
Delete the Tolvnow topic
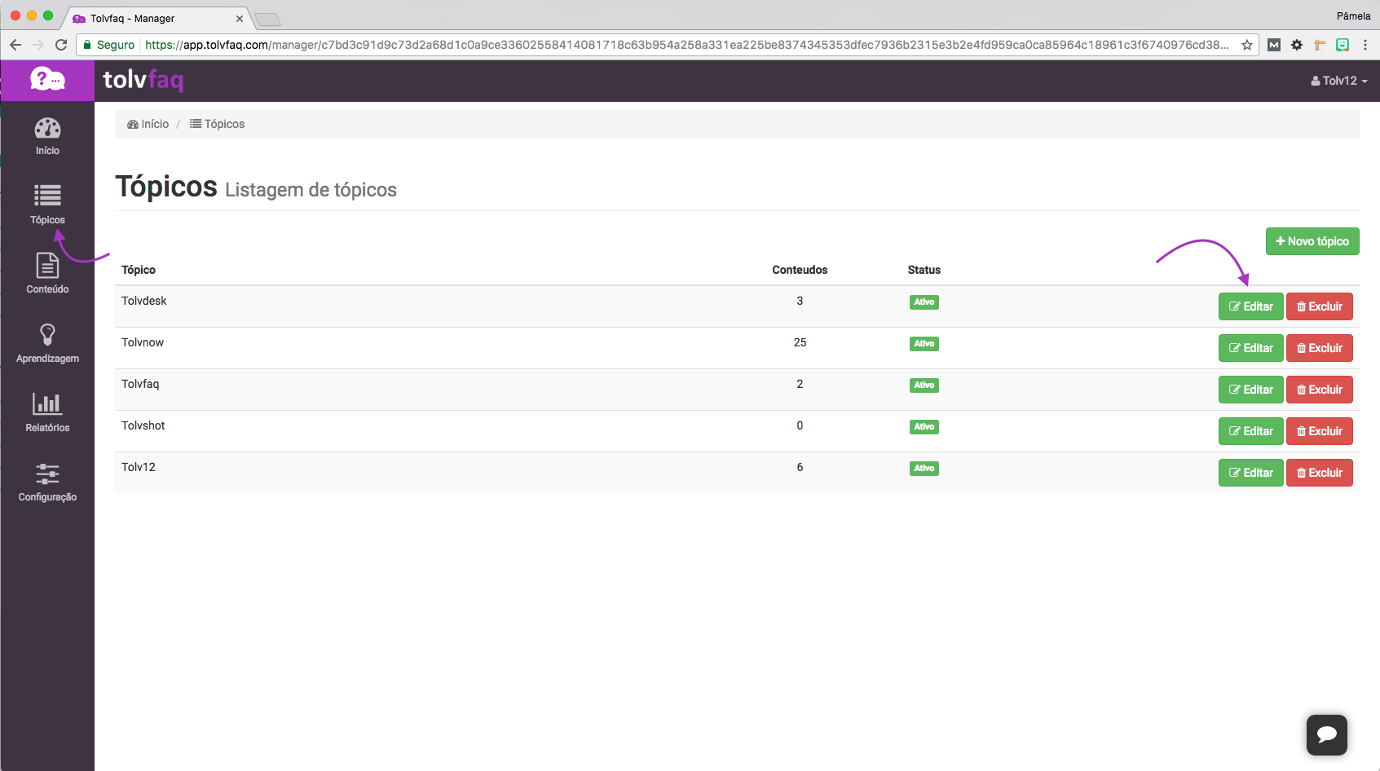coord(1320,348)
